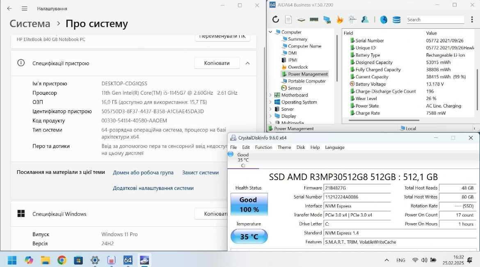The height and width of the screenshot is (267, 480).
Task: Select the Good 35 °C C: disk tab
Action: click(243, 160)
